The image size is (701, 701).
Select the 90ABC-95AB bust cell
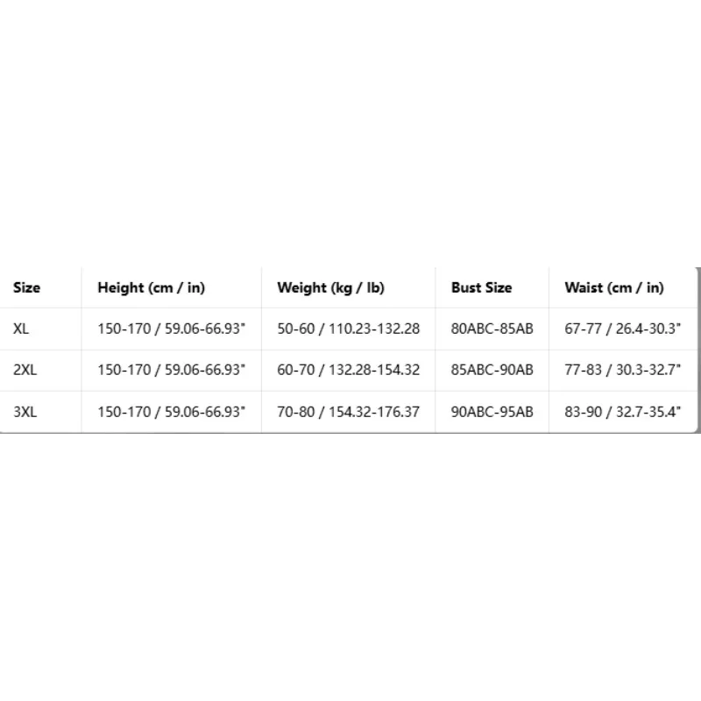click(x=492, y=412)
